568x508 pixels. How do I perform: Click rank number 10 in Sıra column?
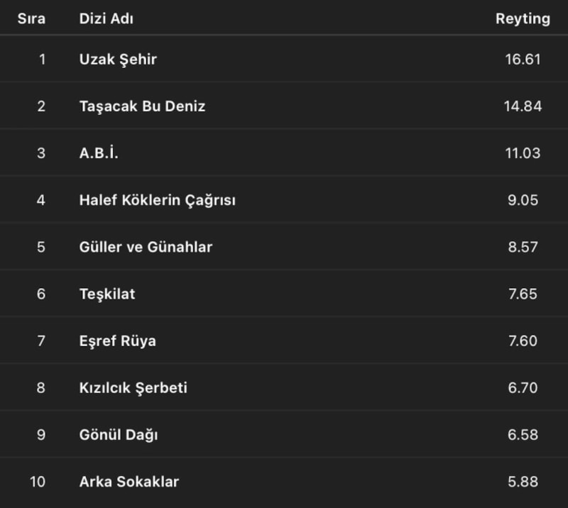[x=38, y=482]
